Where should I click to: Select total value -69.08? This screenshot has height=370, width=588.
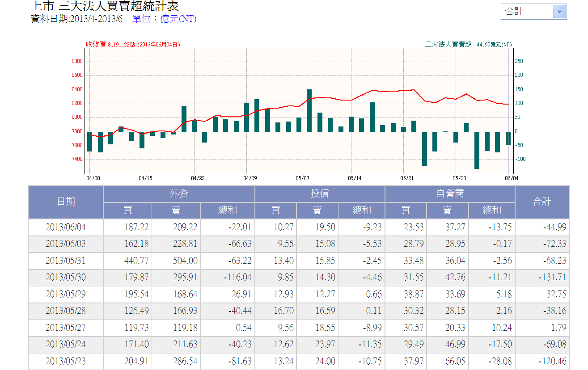(554, 345)
